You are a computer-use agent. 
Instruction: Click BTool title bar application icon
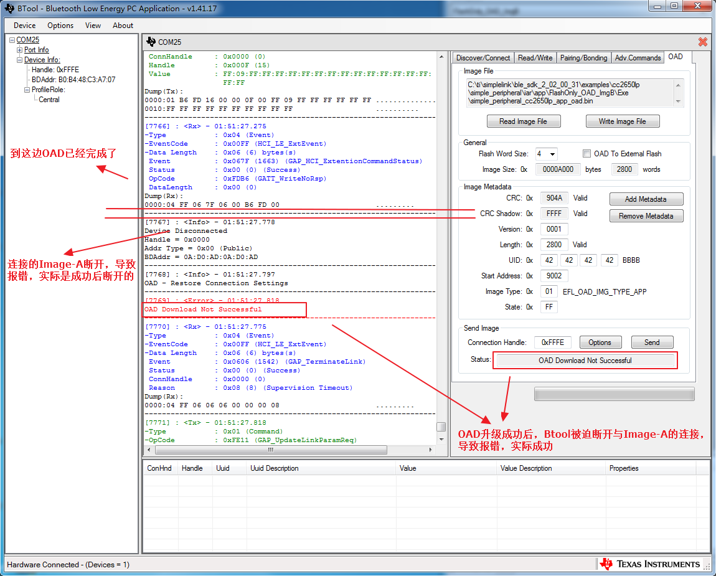pos(9,8)
